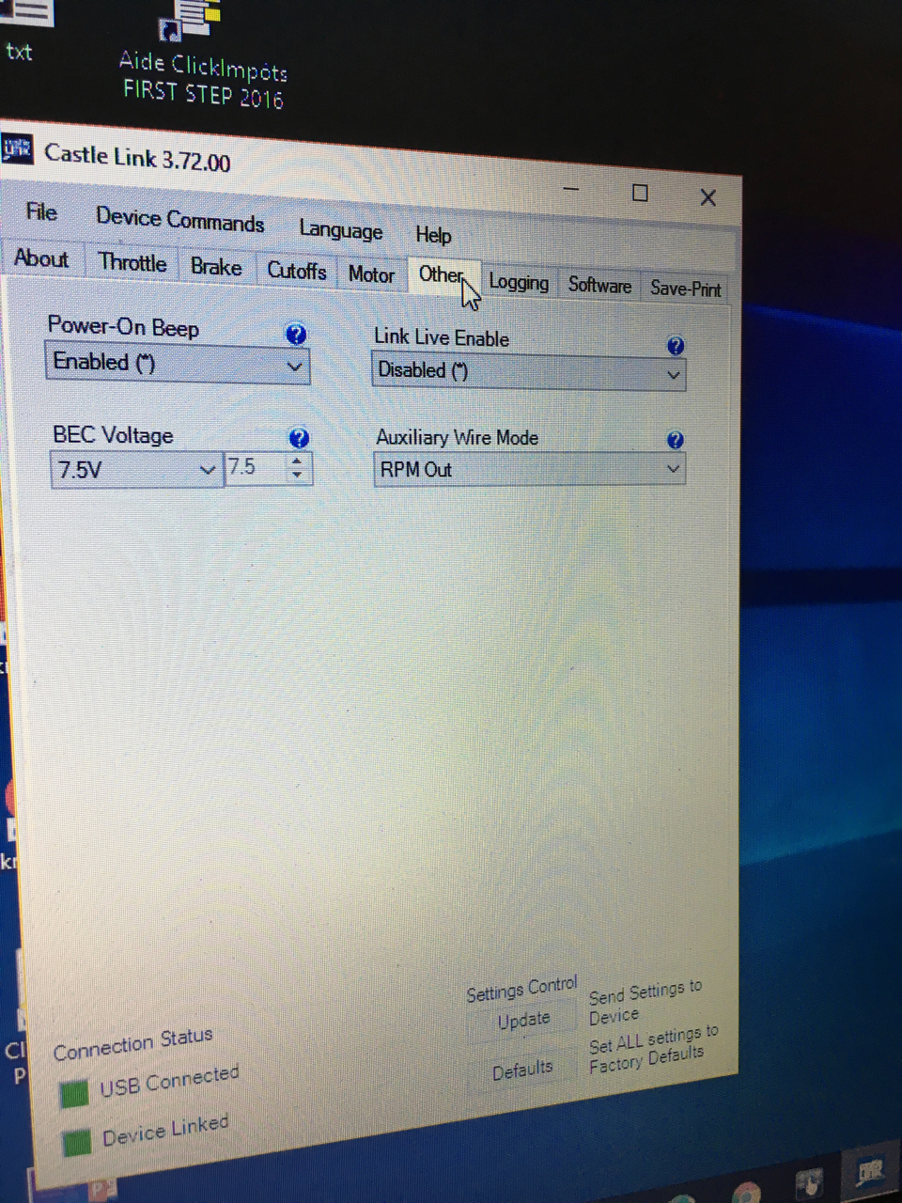Select the Other tab
Image resolution: width=902 pixels, height=1203 pixels.
[442, 274]
